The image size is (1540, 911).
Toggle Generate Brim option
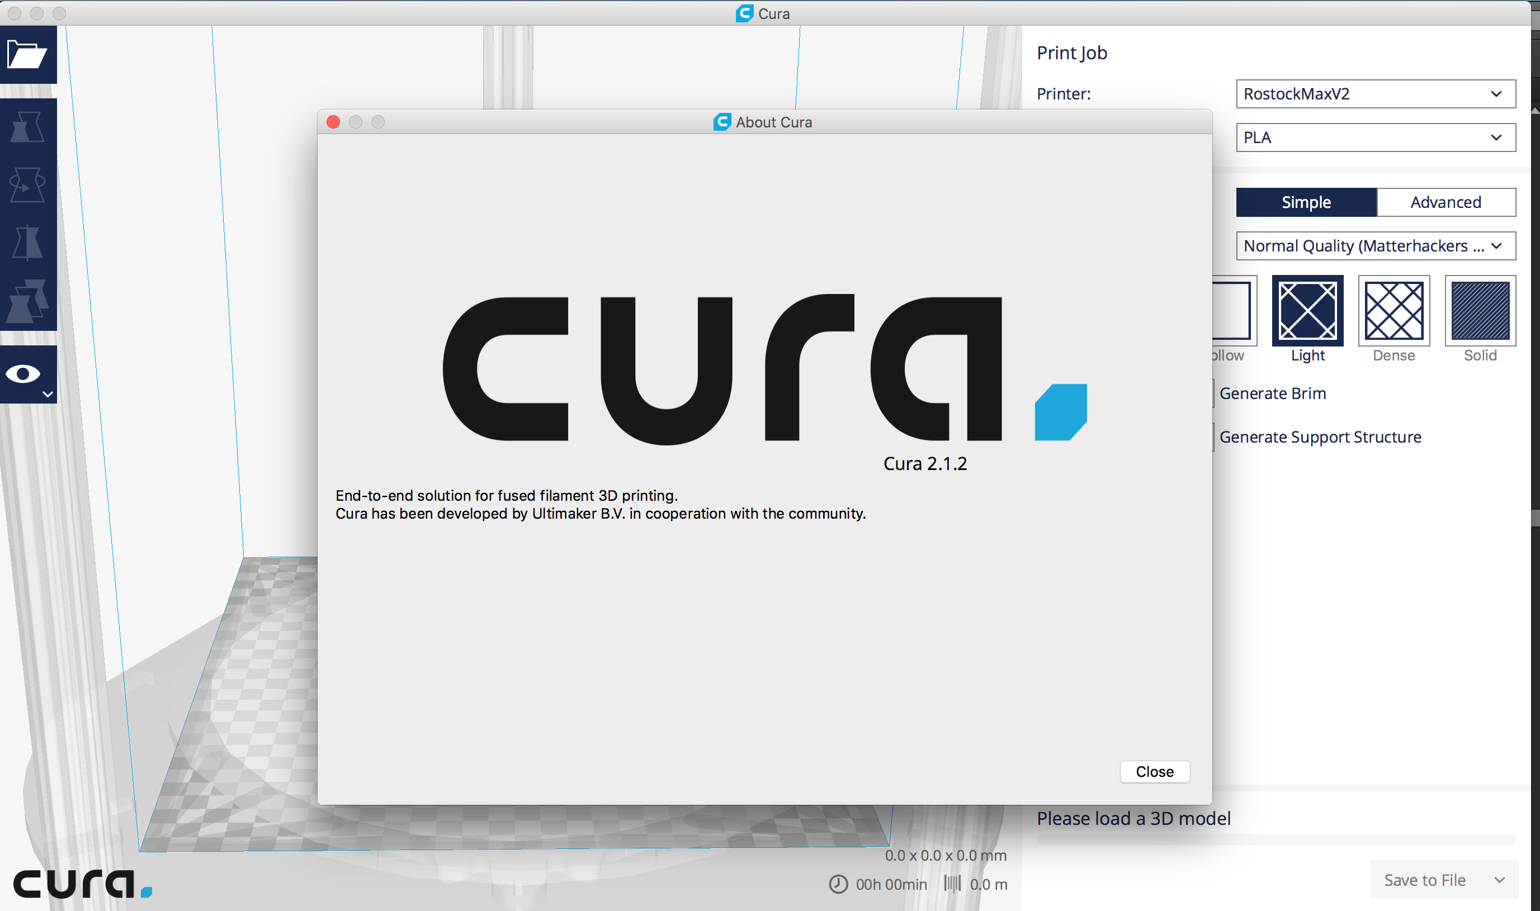1272,393
